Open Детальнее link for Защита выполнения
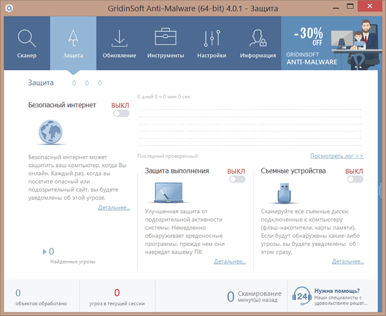Screen dimensions: 386x316 [230, 261]
